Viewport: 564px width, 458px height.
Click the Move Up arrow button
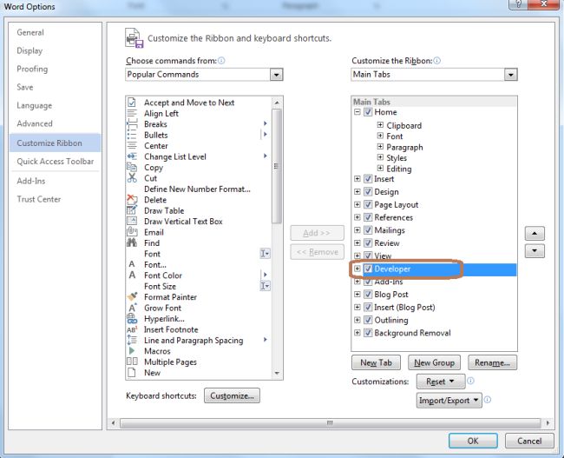pos(534,234)
